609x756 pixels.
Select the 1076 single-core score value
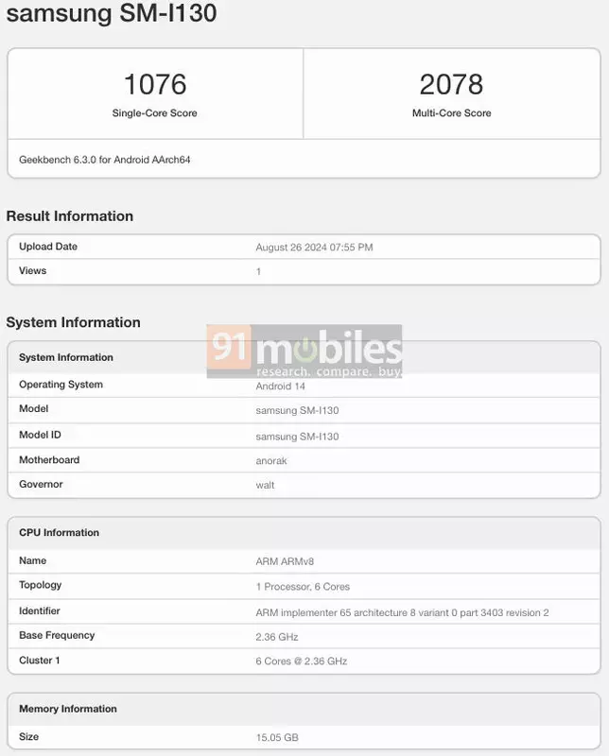click(155, 84)
